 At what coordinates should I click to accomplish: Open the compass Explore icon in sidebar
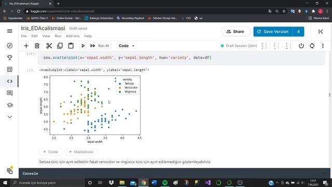[10, 46]
